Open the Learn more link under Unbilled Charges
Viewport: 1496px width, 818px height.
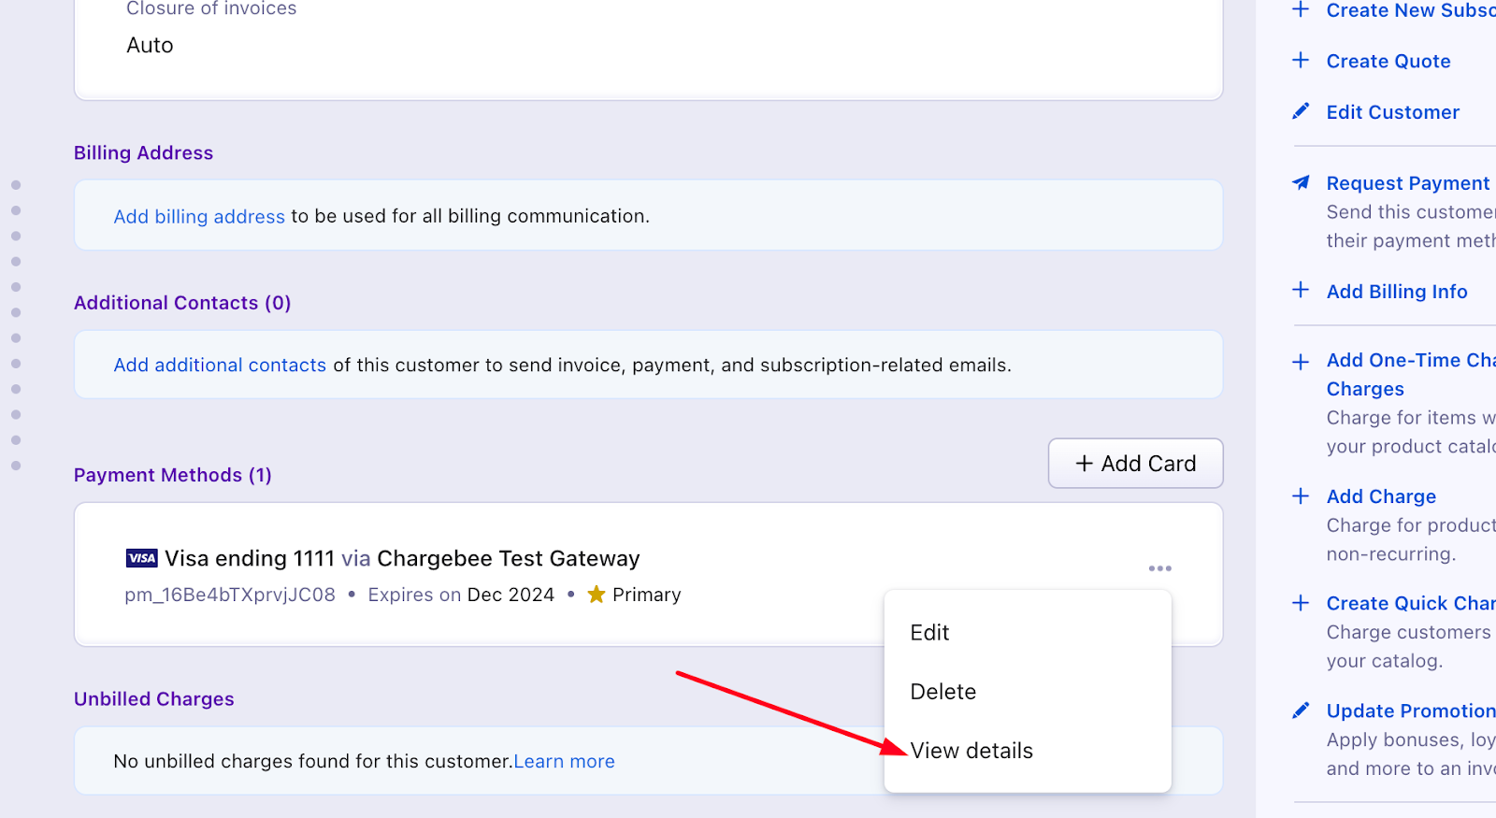pos(565,761)
